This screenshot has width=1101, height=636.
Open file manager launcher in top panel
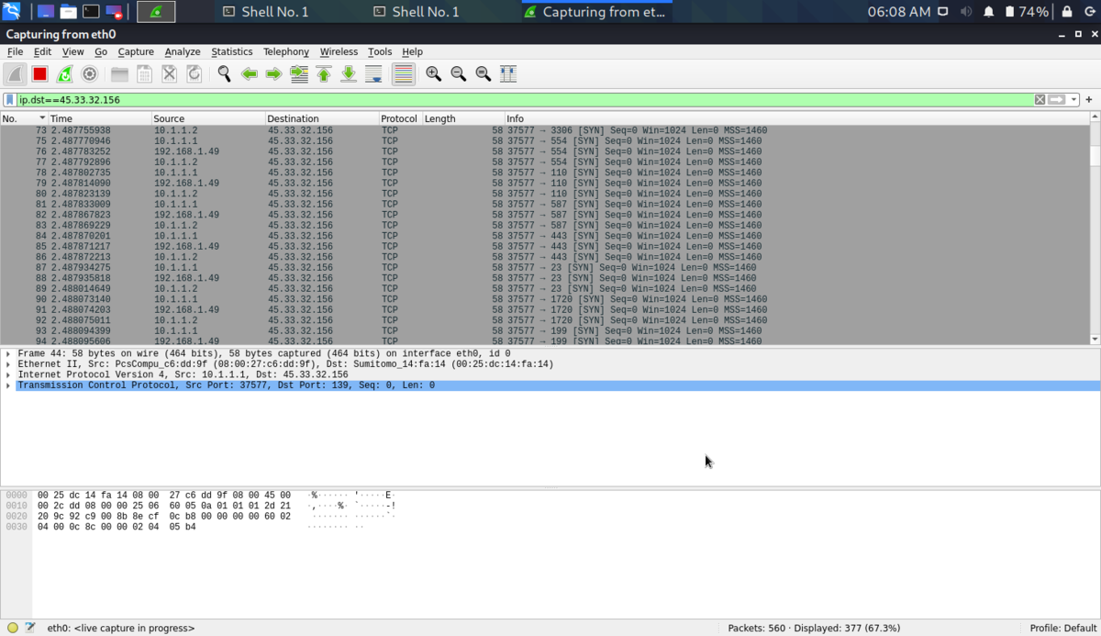[x=68, y=12]
